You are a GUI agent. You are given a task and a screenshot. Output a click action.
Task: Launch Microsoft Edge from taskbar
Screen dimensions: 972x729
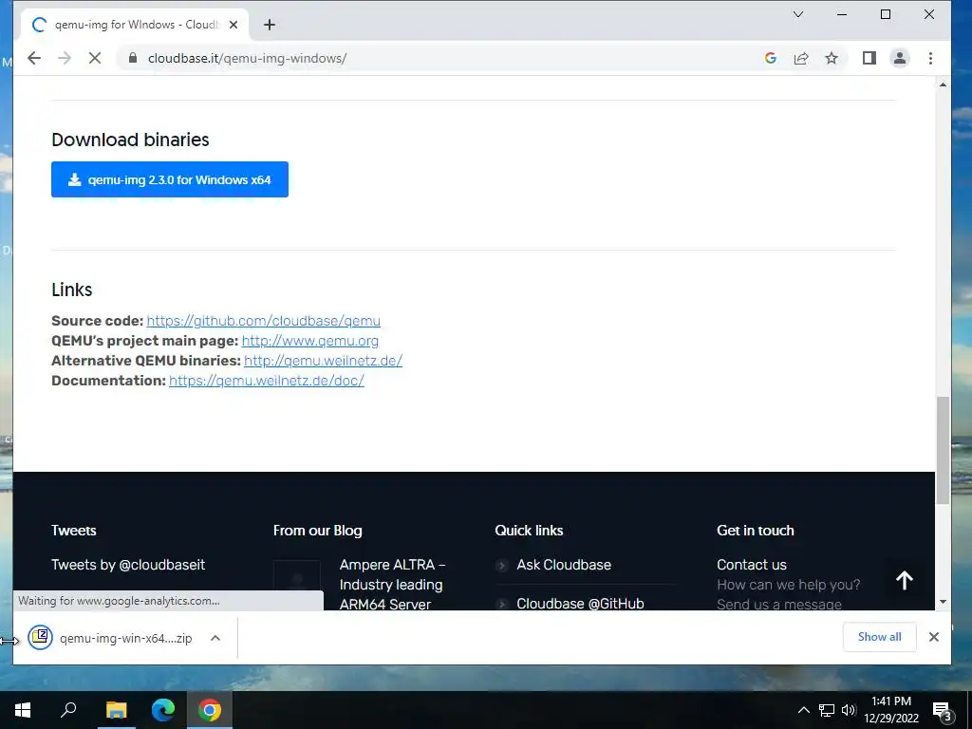pos(163,710)
